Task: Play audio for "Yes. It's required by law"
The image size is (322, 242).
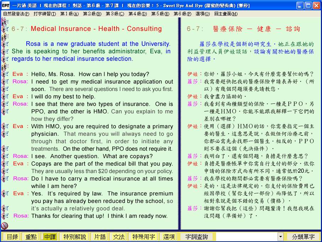Action: (5, 194)
